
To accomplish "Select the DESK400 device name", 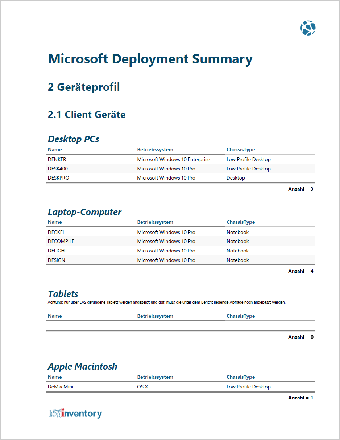I will pos(58,169).
